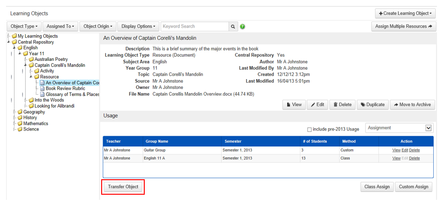The image size is (445, 205).
Task: Click the Science folder icon
Action: 20,129
